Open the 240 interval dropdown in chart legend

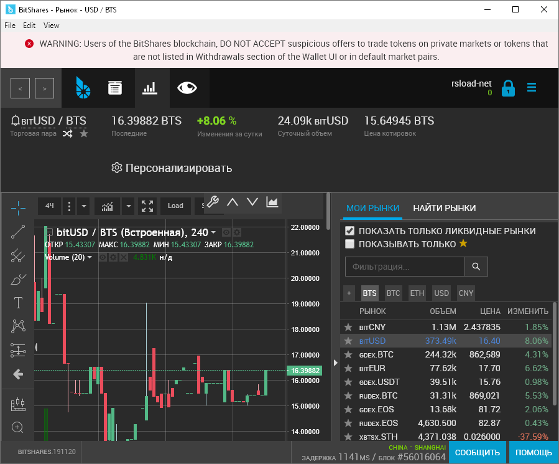[x=213, y=233]
